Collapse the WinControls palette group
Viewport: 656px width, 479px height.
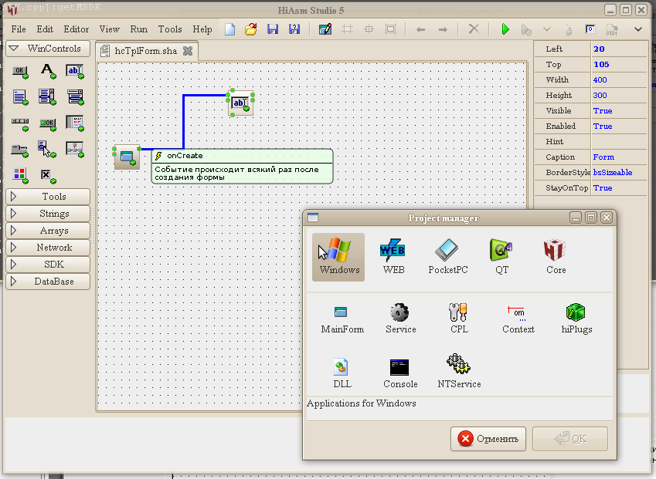[48, 49]
